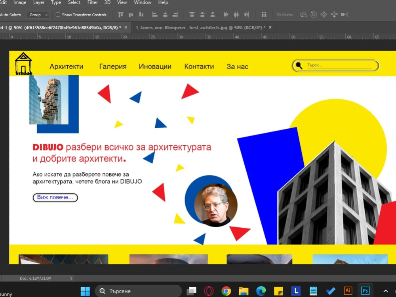396x297 pixels.
Task: Click Distribute bottom edges icon
Action: tap(213, 15)
